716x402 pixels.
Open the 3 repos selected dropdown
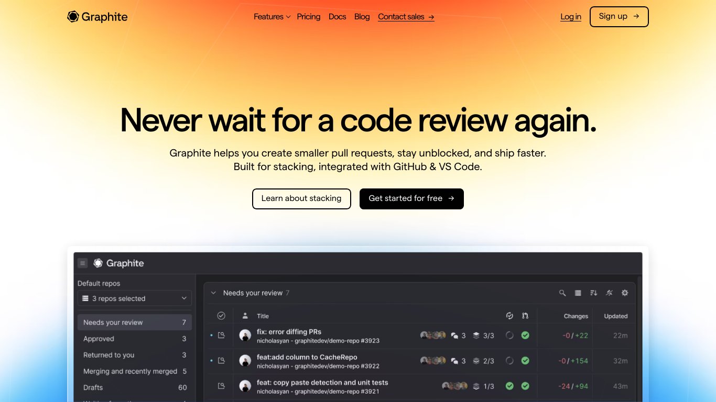pyautogui.click(x=135, y=298)
